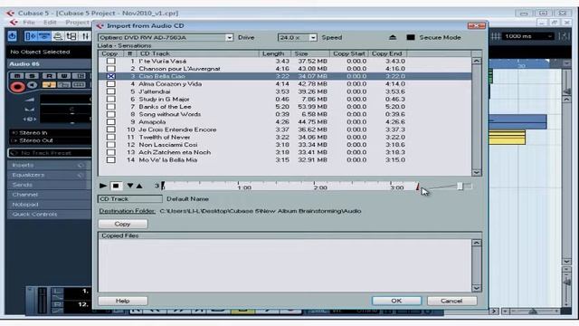The width and height of the screenshot is (579, 326).
Task: Click the Help button
Action: (123, 301)
